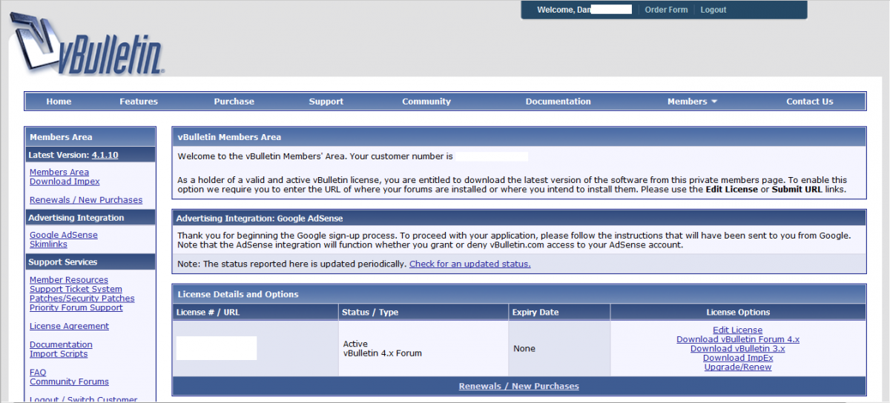The height and width of the screenshot is (403, 890).
Task: Open the 4.1.10 latest version link
Action: pyautogui.click(x=105, y=155)
